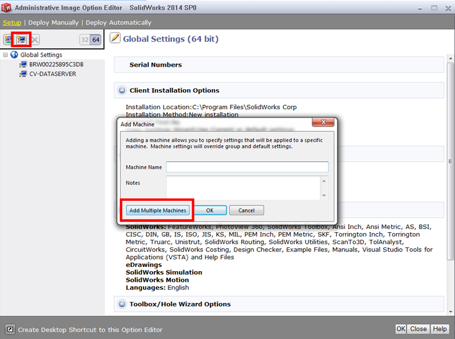Select machine CV-DATASERVER

(53, 74)
